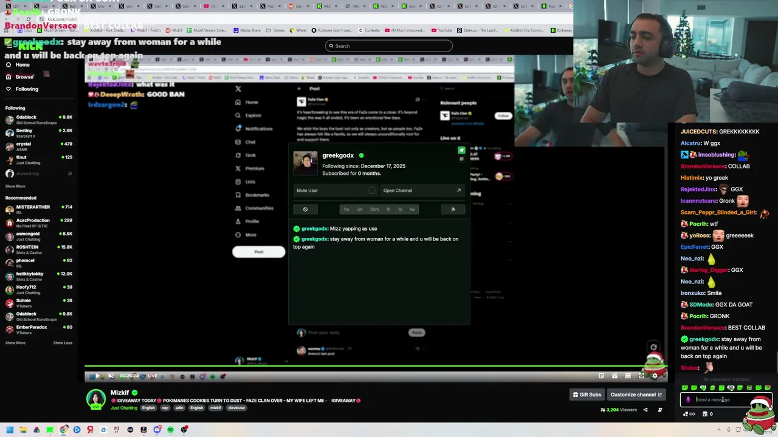This screenshot has height=437, width=778.
Task: Click the Media Share bookmark
Action: [247, 30]
